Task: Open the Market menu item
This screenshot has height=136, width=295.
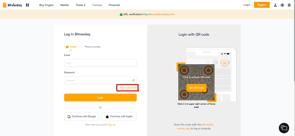Action: pyautogui.click(x=64, y=5)
